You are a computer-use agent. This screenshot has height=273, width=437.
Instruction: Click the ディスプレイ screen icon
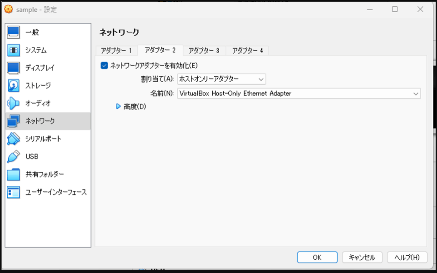tap(13, 68)
